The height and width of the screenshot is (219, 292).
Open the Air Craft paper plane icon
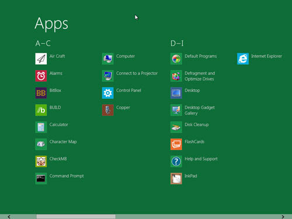click(x=41, y=58)
